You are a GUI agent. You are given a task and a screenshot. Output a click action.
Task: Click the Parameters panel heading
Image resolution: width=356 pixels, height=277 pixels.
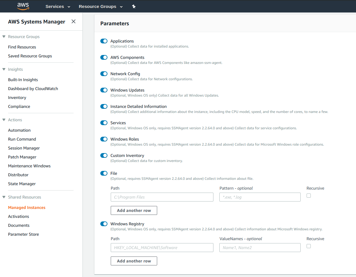115,23
